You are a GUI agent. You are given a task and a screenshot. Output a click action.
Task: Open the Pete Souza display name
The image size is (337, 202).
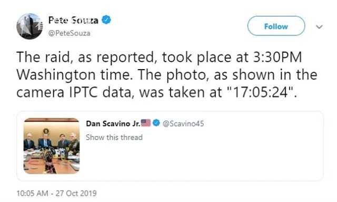(x=73, y=20)
